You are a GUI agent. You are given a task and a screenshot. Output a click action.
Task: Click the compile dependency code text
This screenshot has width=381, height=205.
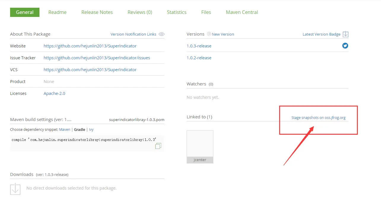pos(84,139)
